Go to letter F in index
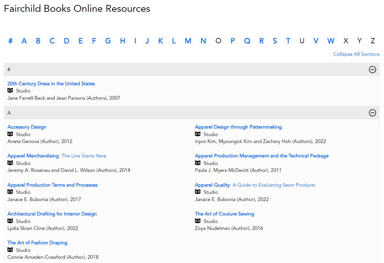This screenshot has width=384, height=263. click(94, 41)
